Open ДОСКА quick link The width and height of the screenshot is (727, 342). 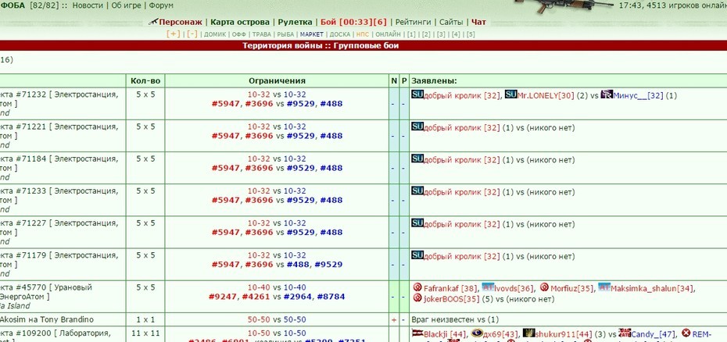[340, 34]
